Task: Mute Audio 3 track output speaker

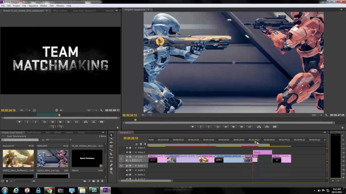Action: pos(127,175)
